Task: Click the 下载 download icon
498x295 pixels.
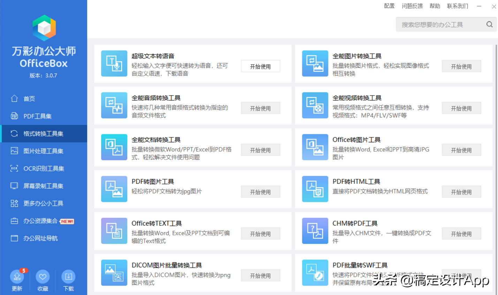Action: tap(68, 277)
